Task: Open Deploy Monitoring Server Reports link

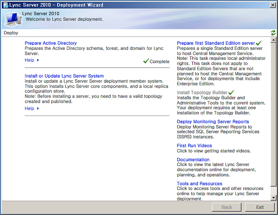Action: pyautogui.click(x=213, y=122)
